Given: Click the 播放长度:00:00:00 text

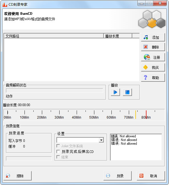Looking at the screenshot, I should click(17, 105).
